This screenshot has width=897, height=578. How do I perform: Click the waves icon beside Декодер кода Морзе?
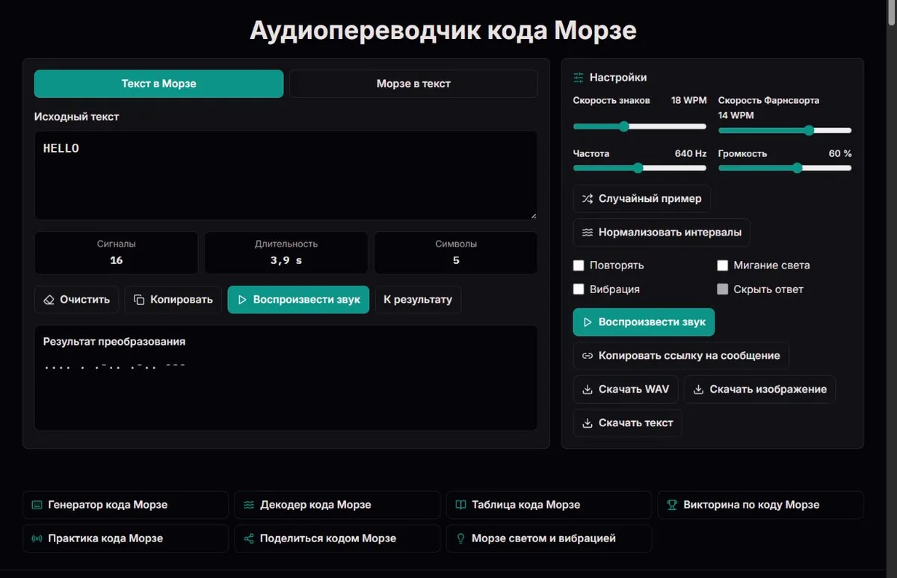point(249,505)
